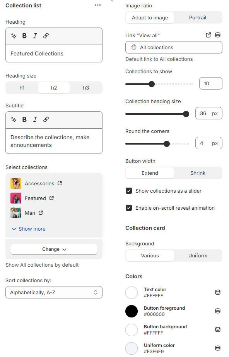
Task: Disable 'Enable on-scroll reveal animation'
Action: point(129,208)
